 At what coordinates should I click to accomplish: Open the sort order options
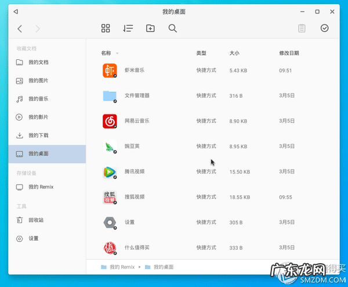[x=128, y=28]
